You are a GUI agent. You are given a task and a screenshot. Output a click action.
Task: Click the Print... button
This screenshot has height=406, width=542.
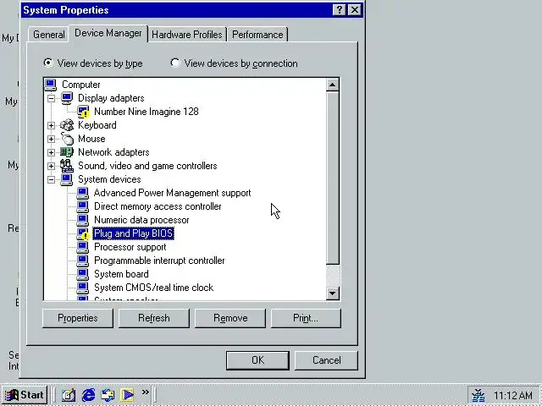pyautogui.click(x=306, y=318)
